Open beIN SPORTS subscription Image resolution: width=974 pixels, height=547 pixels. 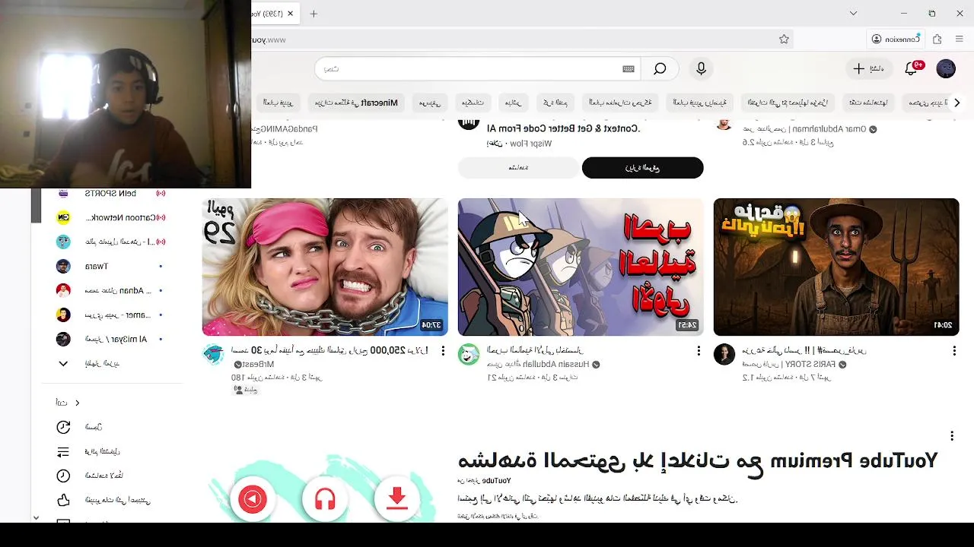[x=111, y=194]
